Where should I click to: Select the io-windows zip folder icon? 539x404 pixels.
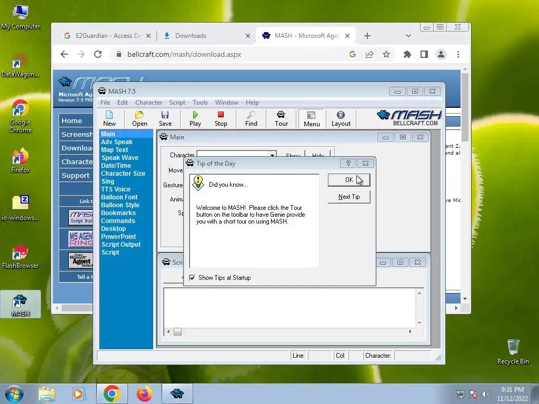pyautogui.click(x=21, y=208)
